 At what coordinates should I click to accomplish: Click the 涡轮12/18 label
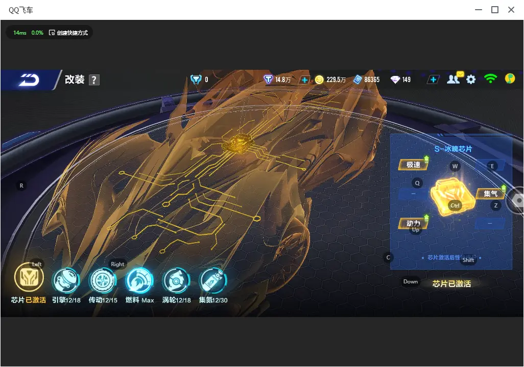click(176, 300)
